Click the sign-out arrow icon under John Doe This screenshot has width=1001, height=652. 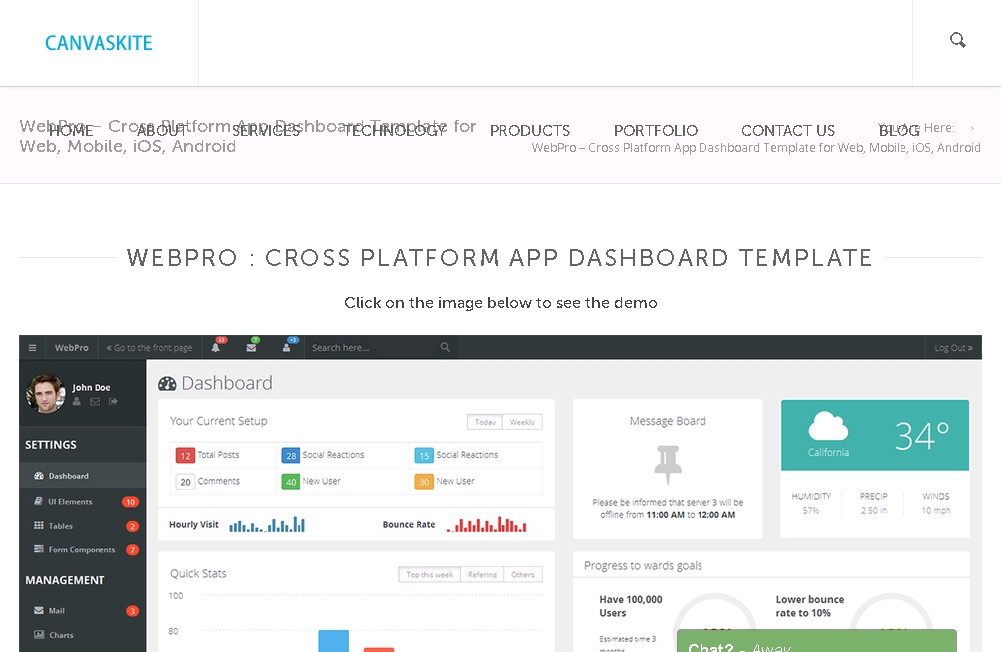[113, 402]
